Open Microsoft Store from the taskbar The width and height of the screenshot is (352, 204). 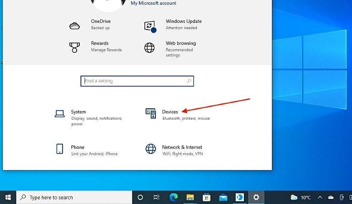coord(206,197)
